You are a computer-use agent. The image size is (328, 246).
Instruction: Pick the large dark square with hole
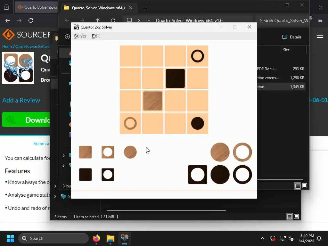coord(197,175)
